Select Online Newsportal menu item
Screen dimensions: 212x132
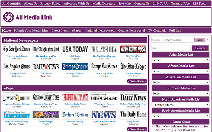[132, 31]
